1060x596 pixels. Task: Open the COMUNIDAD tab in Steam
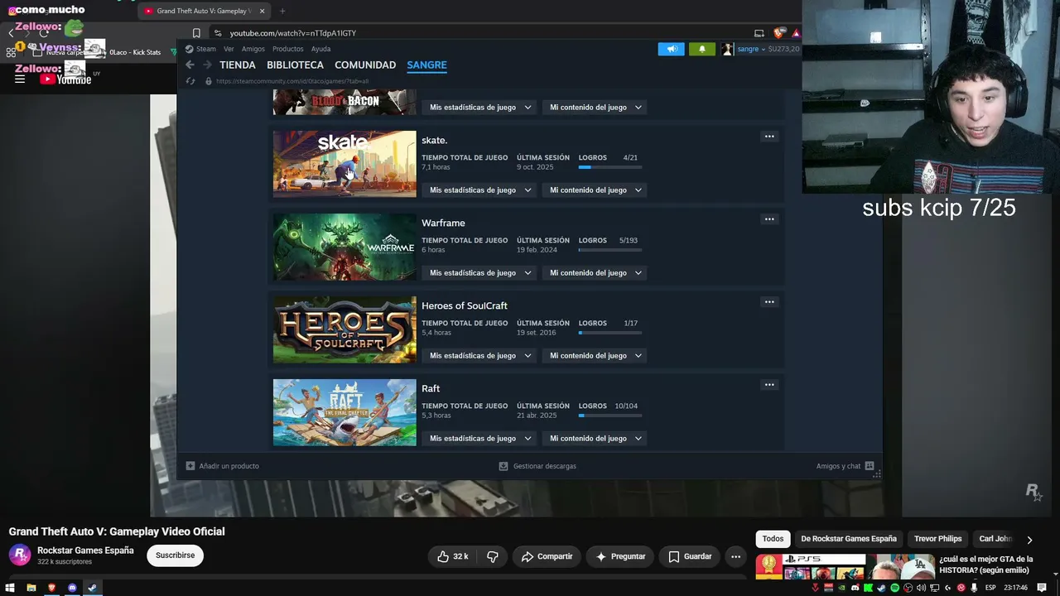[x=365, y=65]
